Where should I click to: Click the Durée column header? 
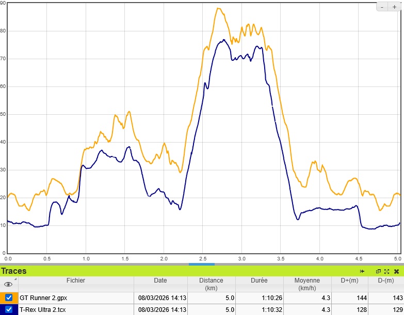click(259, 281)
